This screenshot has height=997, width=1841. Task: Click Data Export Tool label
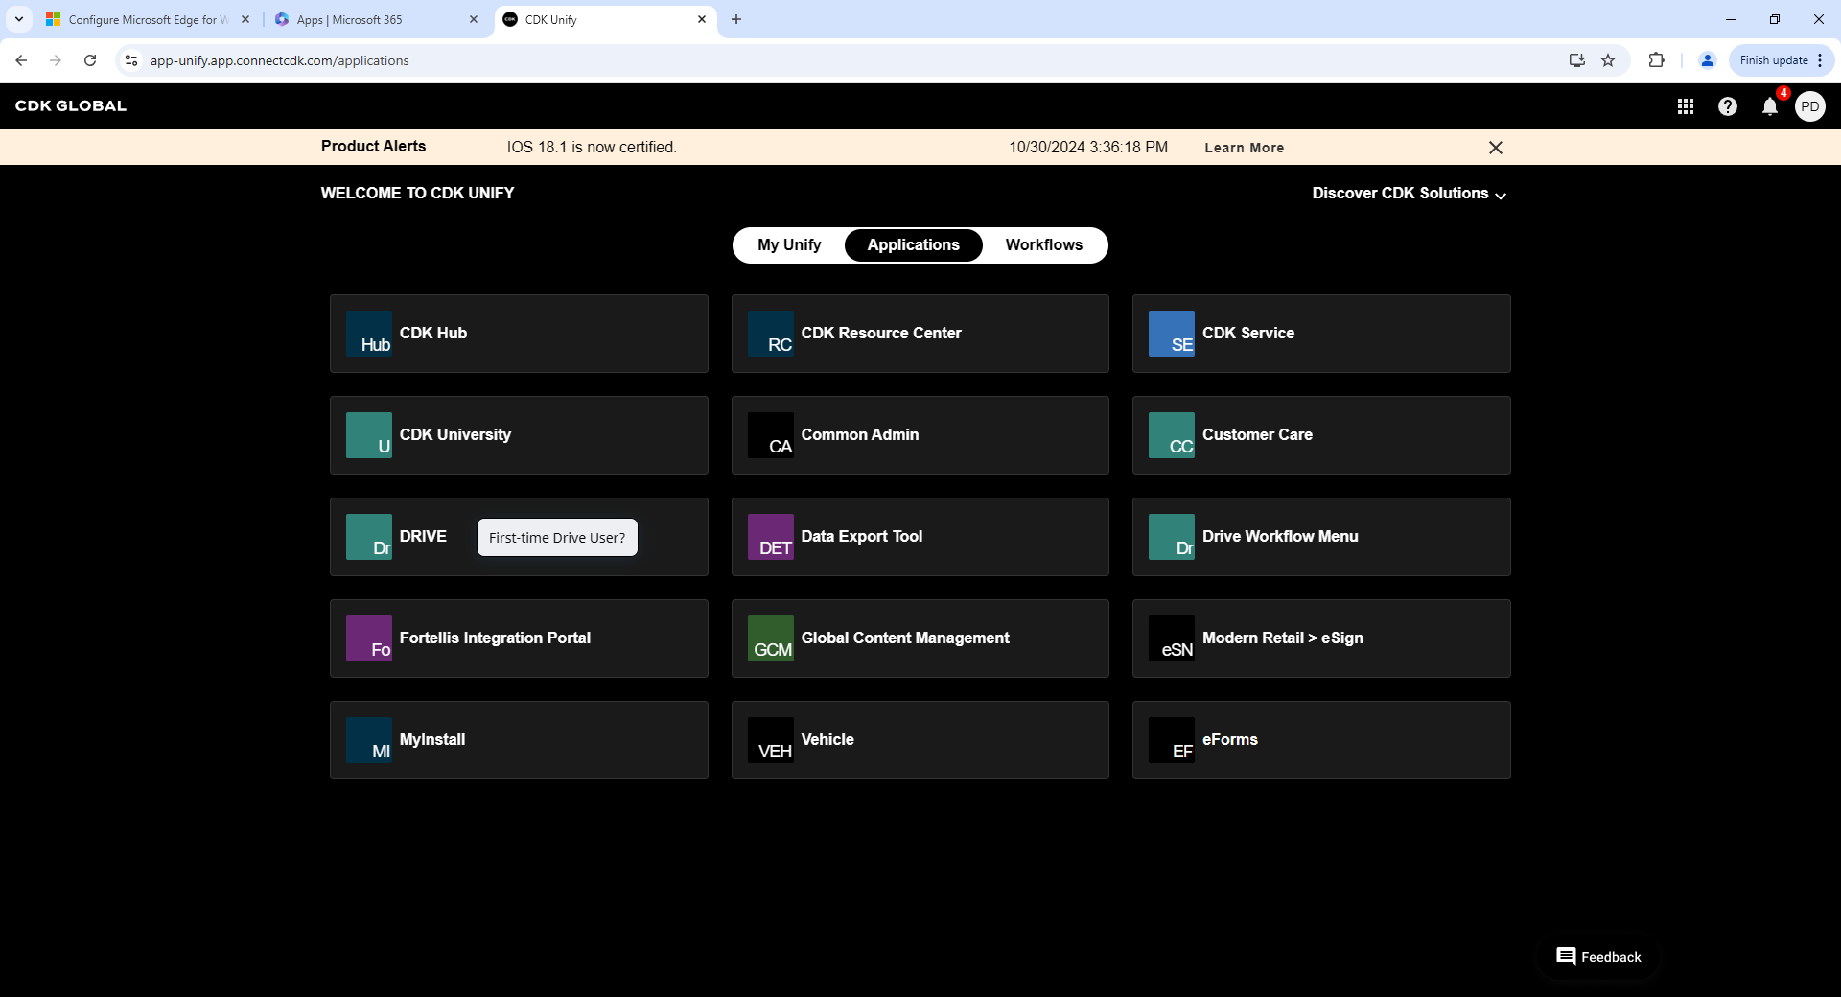pos(862,537)
